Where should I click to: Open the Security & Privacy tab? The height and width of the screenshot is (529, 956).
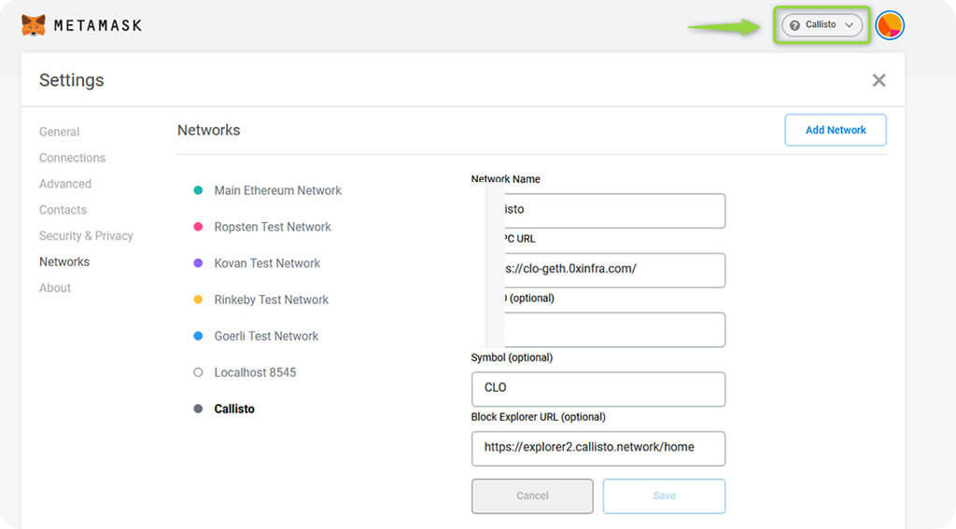click(86, 236)
